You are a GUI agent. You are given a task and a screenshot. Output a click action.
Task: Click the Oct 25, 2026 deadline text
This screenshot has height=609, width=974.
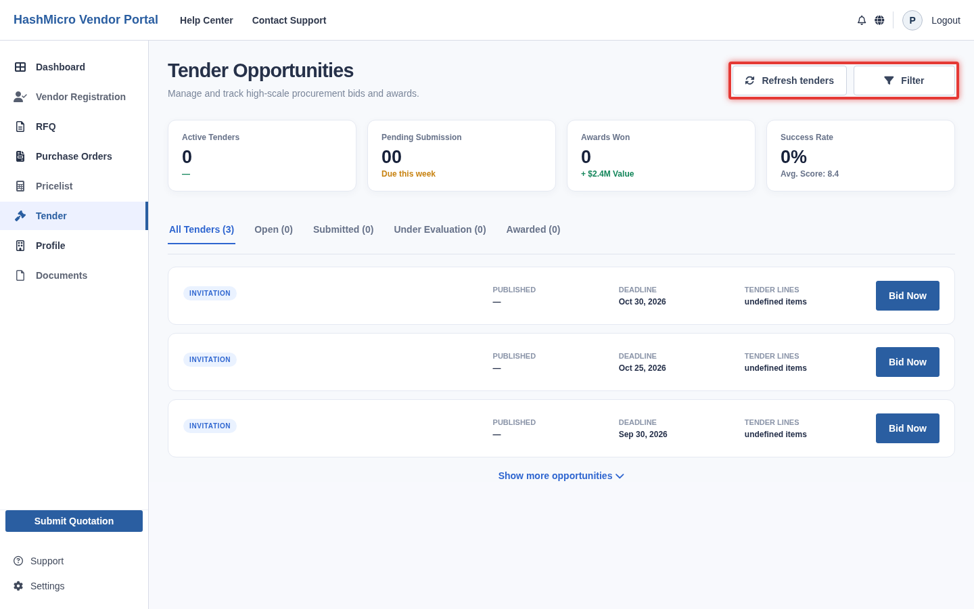click(643, 368)
